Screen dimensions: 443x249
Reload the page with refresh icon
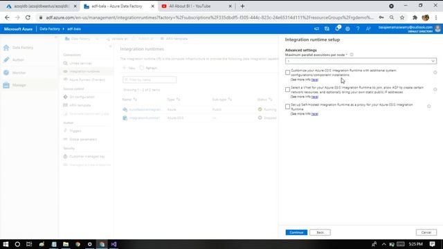[x=28, y=17]
